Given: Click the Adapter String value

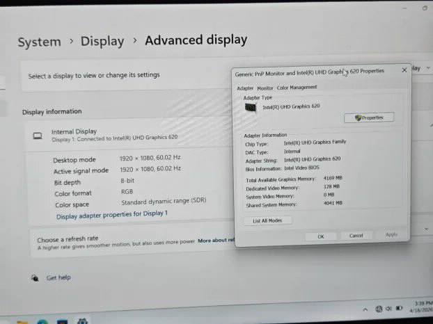Looking at the screenshot, I should 312,159.
